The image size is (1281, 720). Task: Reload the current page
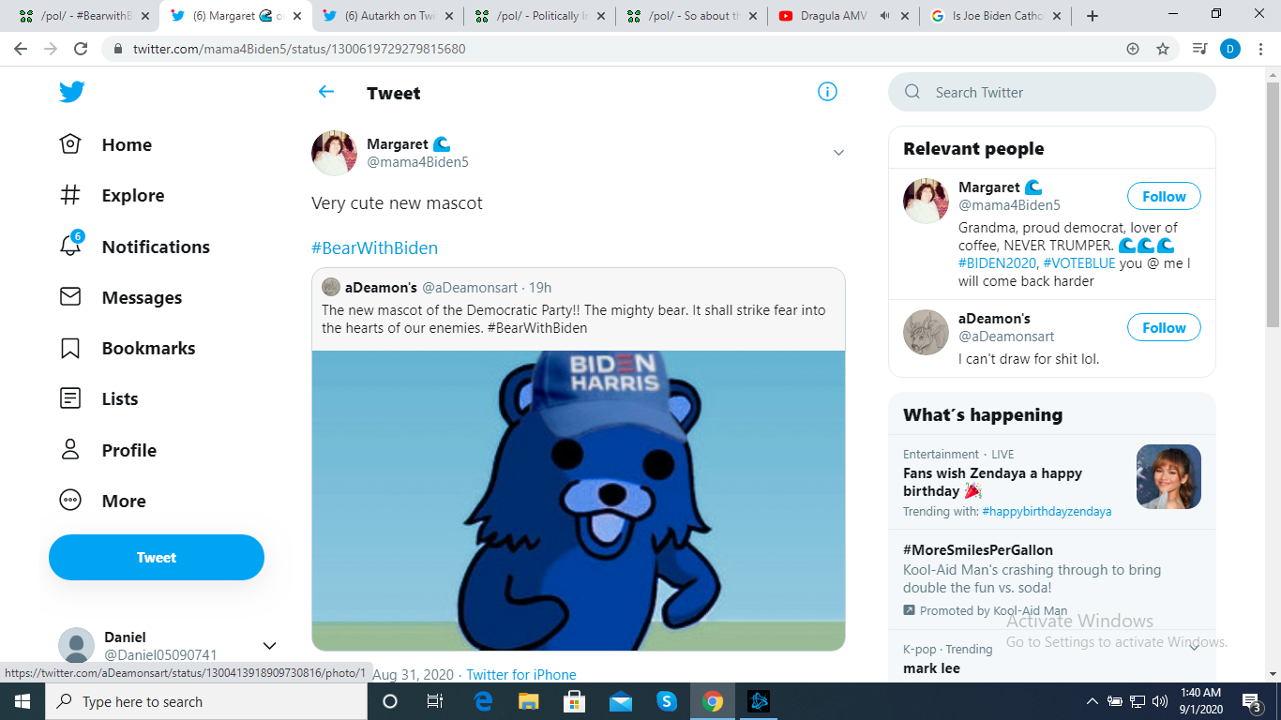(81, 49)
